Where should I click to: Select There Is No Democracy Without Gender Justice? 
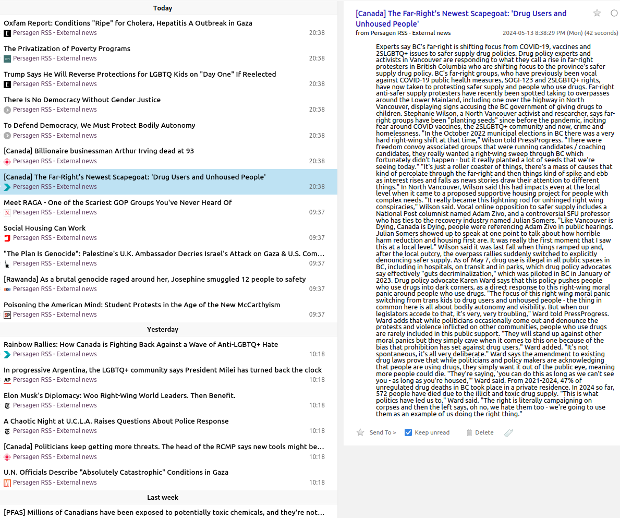pyautogui.click(x=168, y=104)
